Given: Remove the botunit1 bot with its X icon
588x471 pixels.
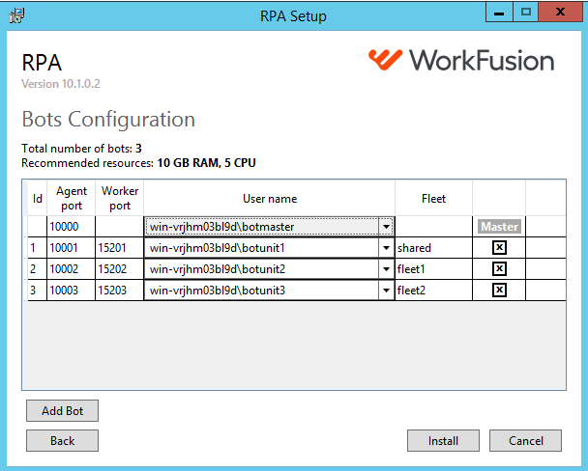Looking at the screenshot, I should [x=499, y=248].
